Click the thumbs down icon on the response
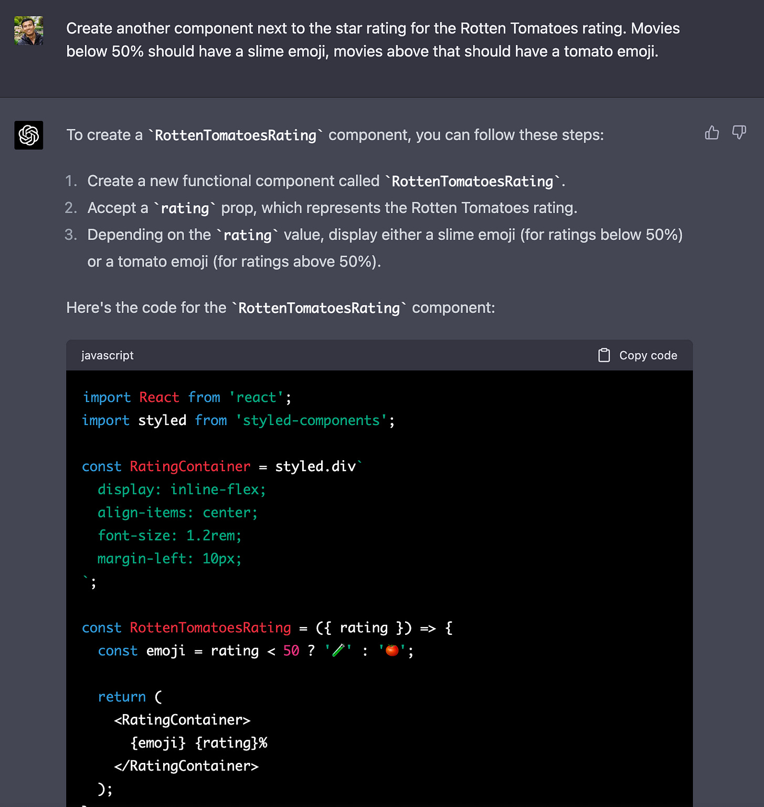 click(739, 133)
